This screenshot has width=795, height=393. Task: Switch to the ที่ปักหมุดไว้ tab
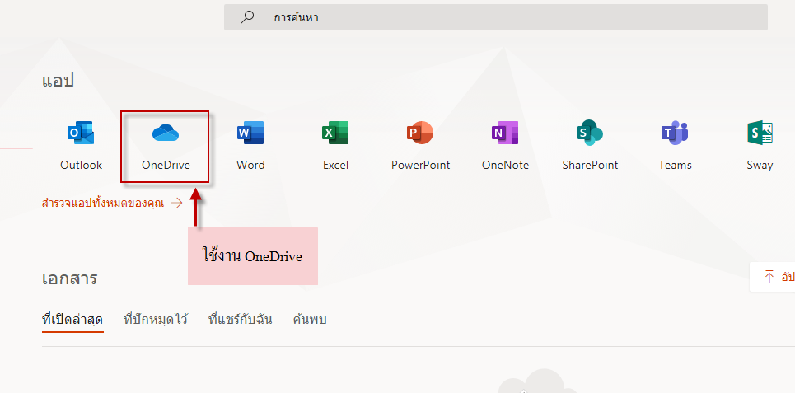[156, 320]
